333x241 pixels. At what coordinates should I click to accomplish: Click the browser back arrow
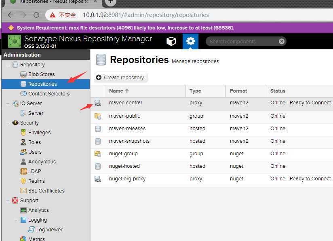point(11,15)
